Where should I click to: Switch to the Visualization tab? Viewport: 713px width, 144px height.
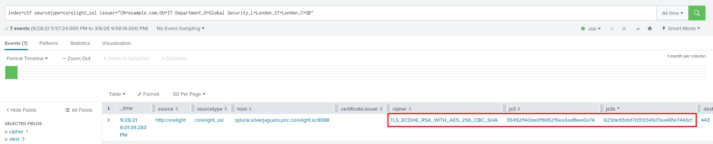[x=117, y=43]
